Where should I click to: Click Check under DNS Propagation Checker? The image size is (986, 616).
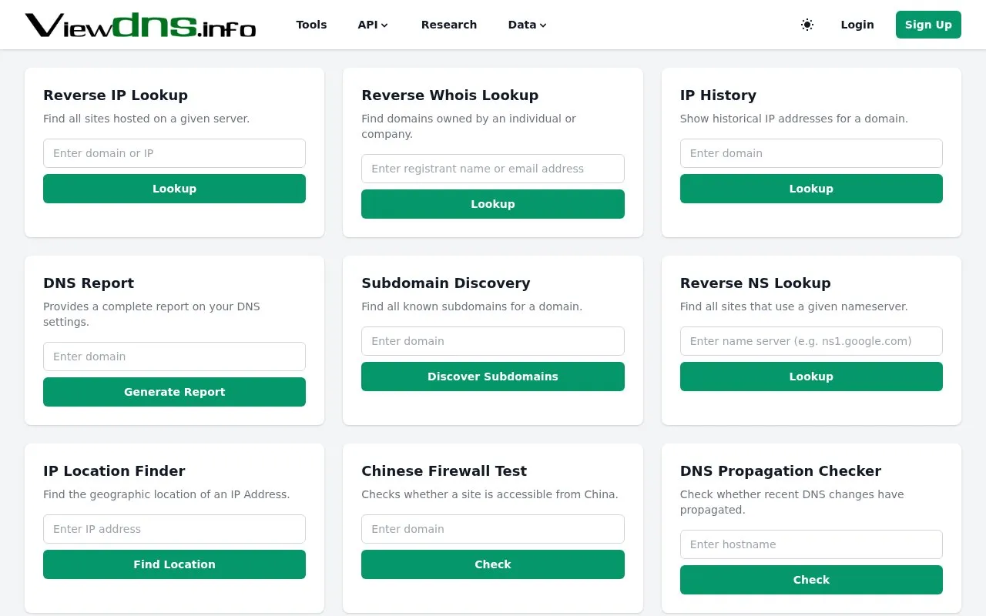tap(811, 580)
